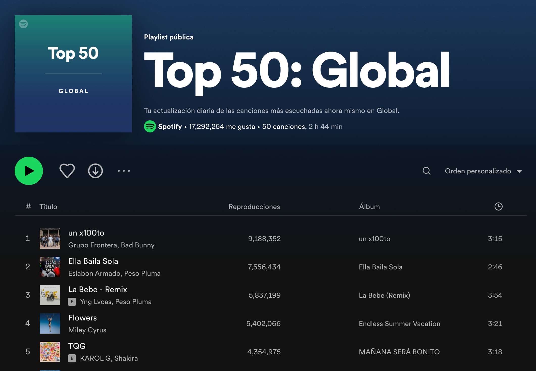This screenshot has height=371, width=536.
Task: Like the playlist with the heart icon
Action: point(67,171)
